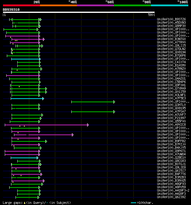Select the UniRef100_Q4A2U1 label
Screen dimensions: 191x205
[171, 79]
